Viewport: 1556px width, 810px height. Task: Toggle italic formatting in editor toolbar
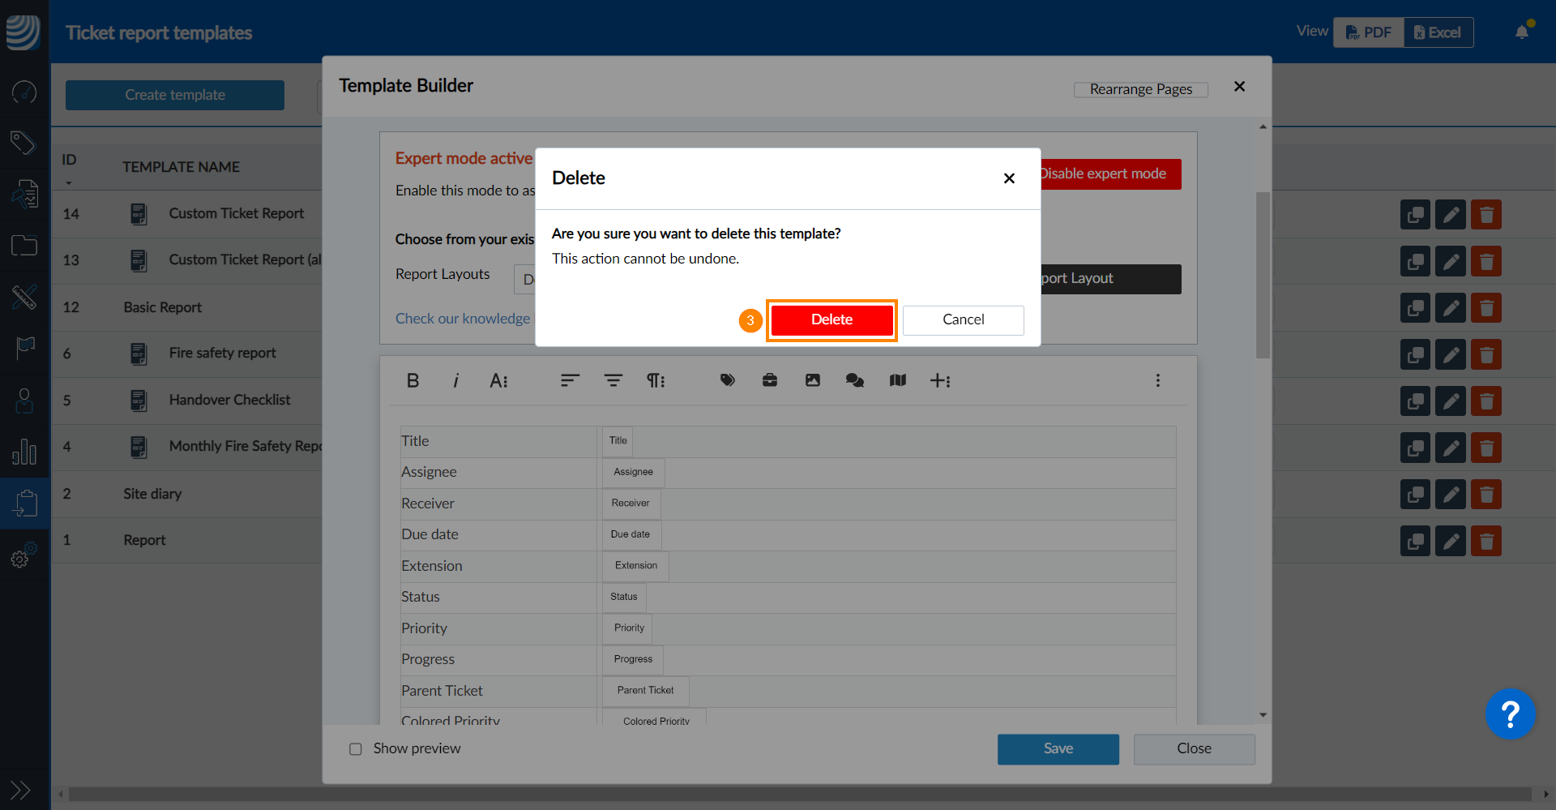pyautogui.click(x=455, y=381)
